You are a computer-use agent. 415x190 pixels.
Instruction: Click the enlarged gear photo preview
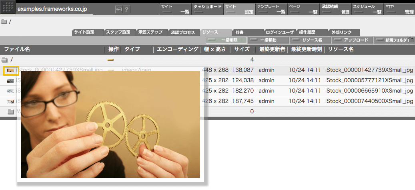[110, 124]
